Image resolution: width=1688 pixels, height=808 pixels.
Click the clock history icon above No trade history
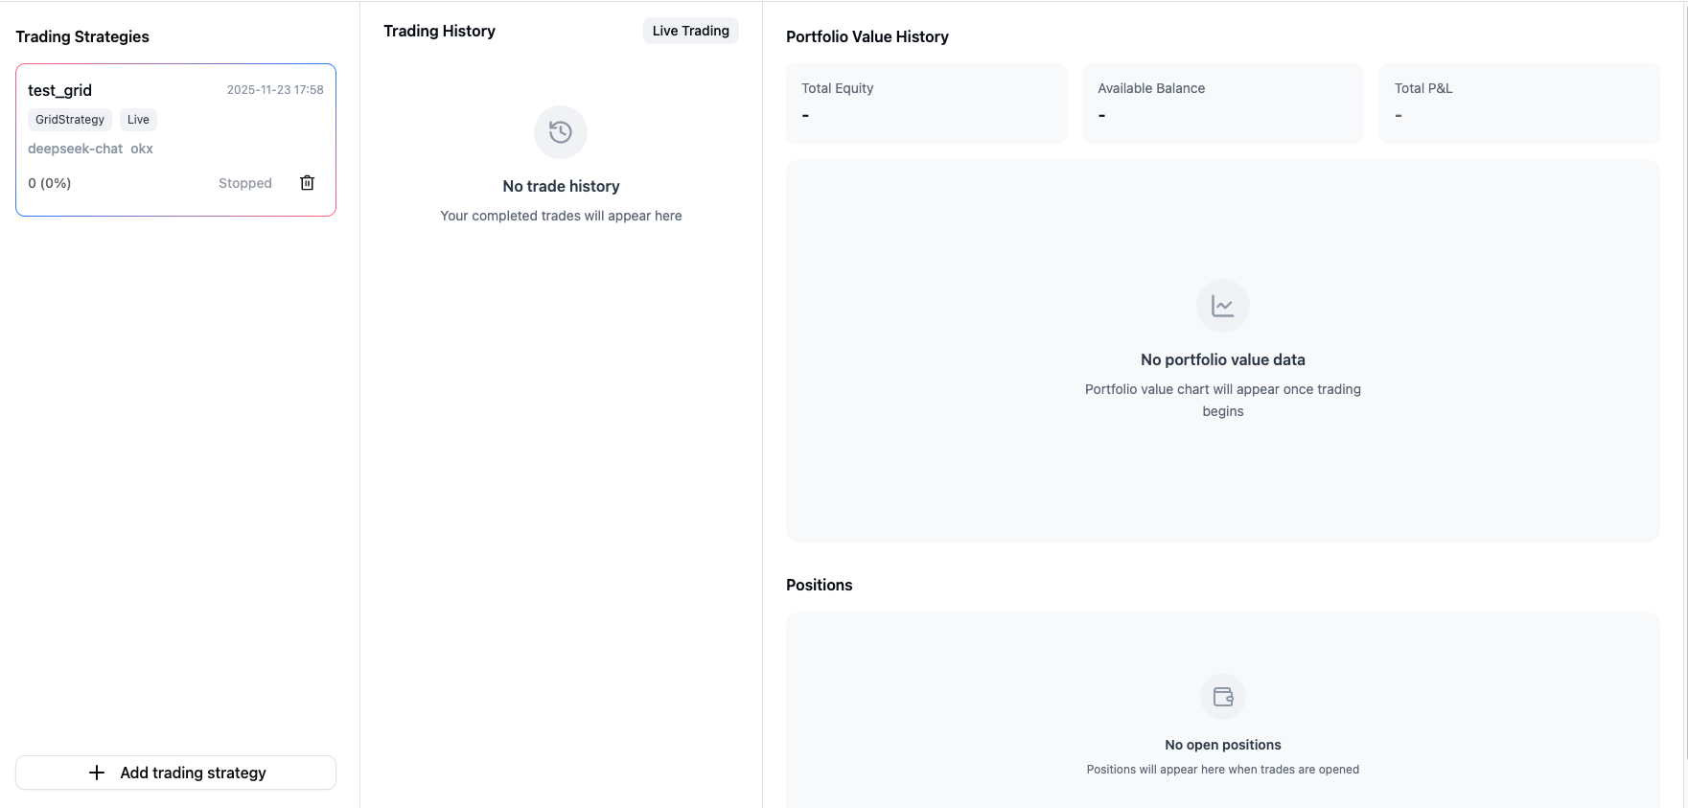pyautogui.click(x=561, y=132)
